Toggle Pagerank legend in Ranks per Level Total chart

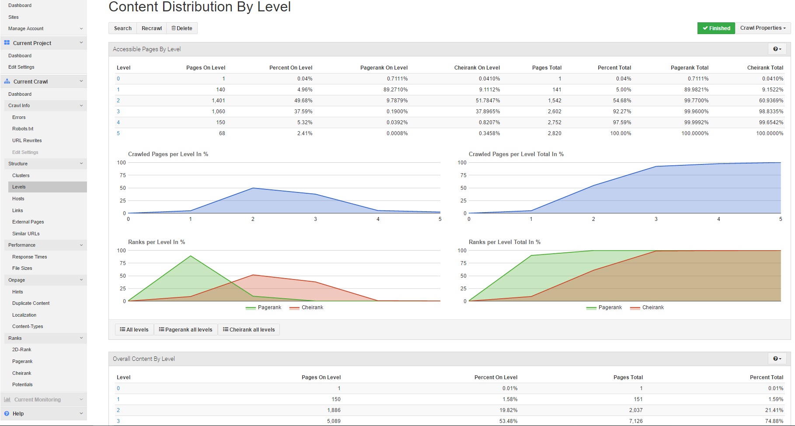click(x=604, y=307)
